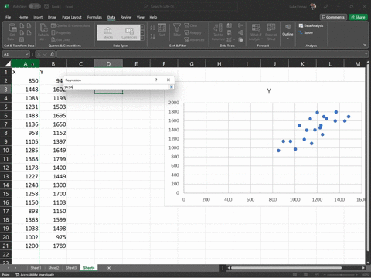Open the Help tab
371x278 pixels.
pyautogui.click(x=153, y=17)
